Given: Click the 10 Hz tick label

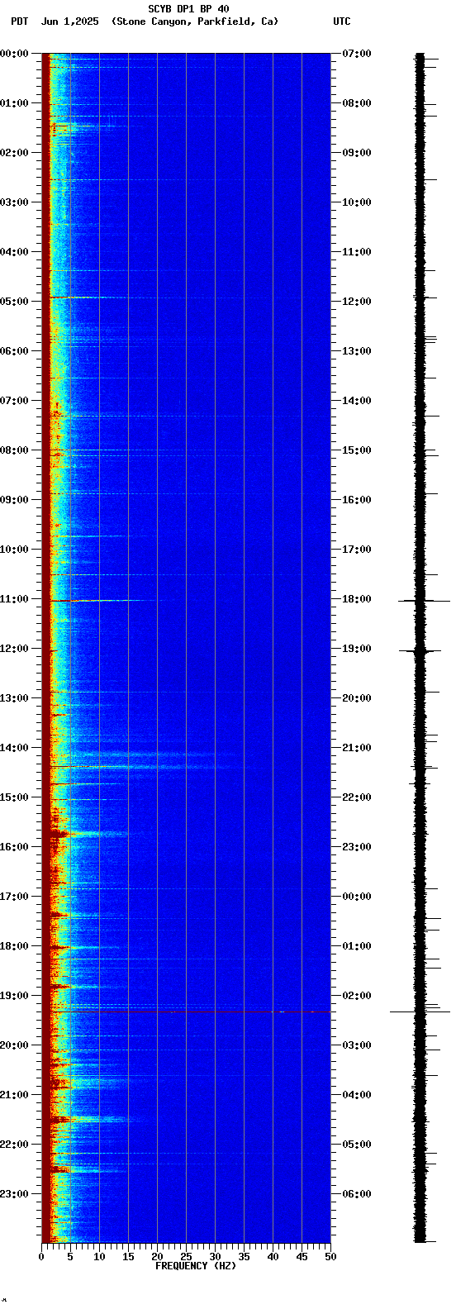Looking at the screenshot, I should coord(99,1257).
